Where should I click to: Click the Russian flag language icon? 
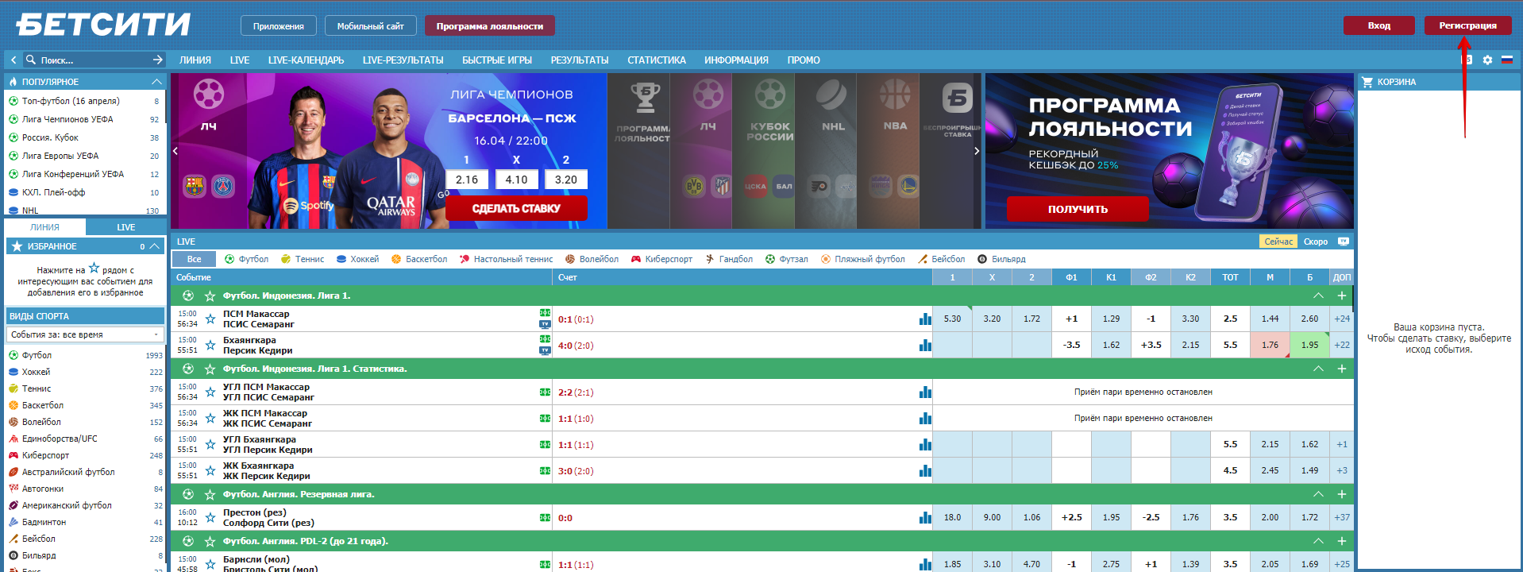[x=1506, y=60]
